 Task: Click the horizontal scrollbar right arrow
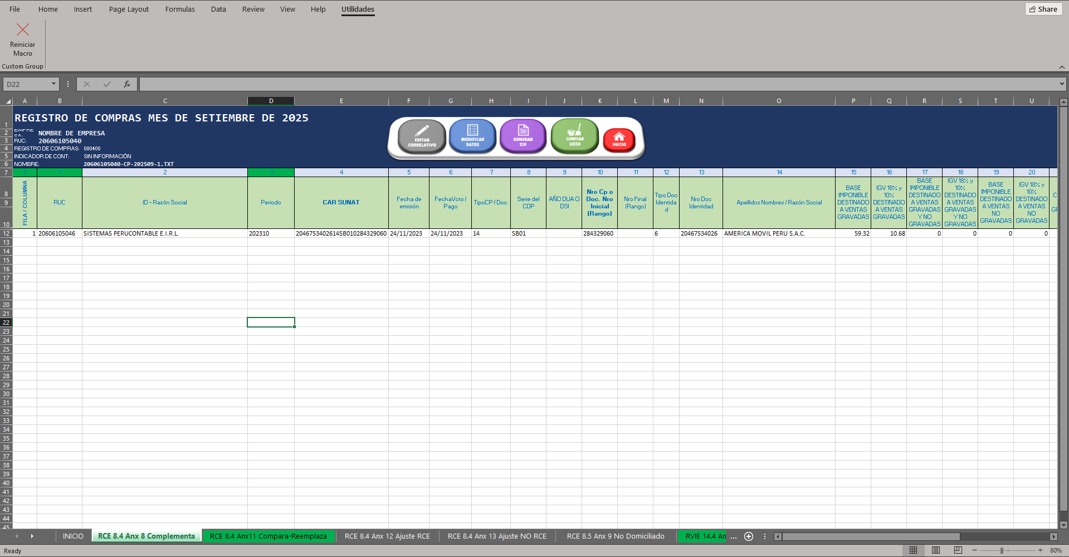tap(1053, 536)
